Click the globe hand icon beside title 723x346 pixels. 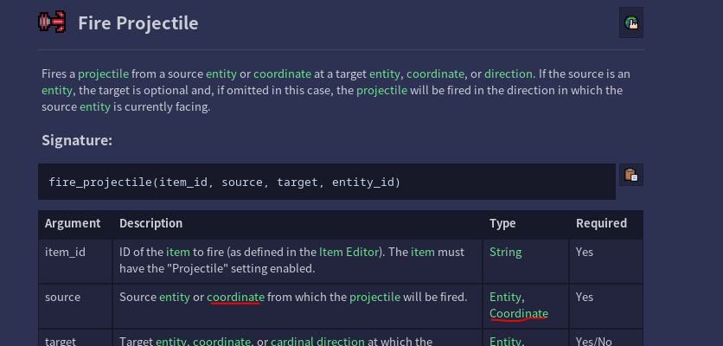tap(630, 22)
